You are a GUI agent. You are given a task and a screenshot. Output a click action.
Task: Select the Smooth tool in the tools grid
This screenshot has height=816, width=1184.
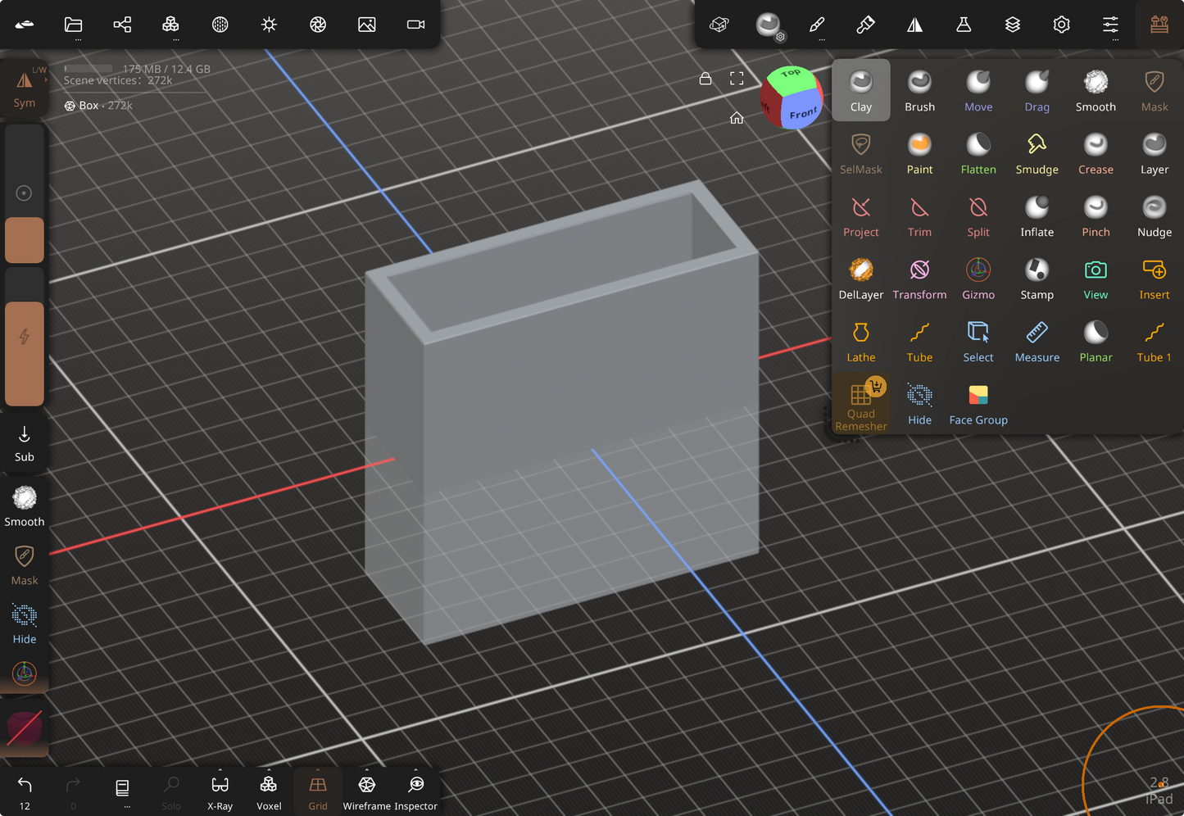pos(1096,90)
